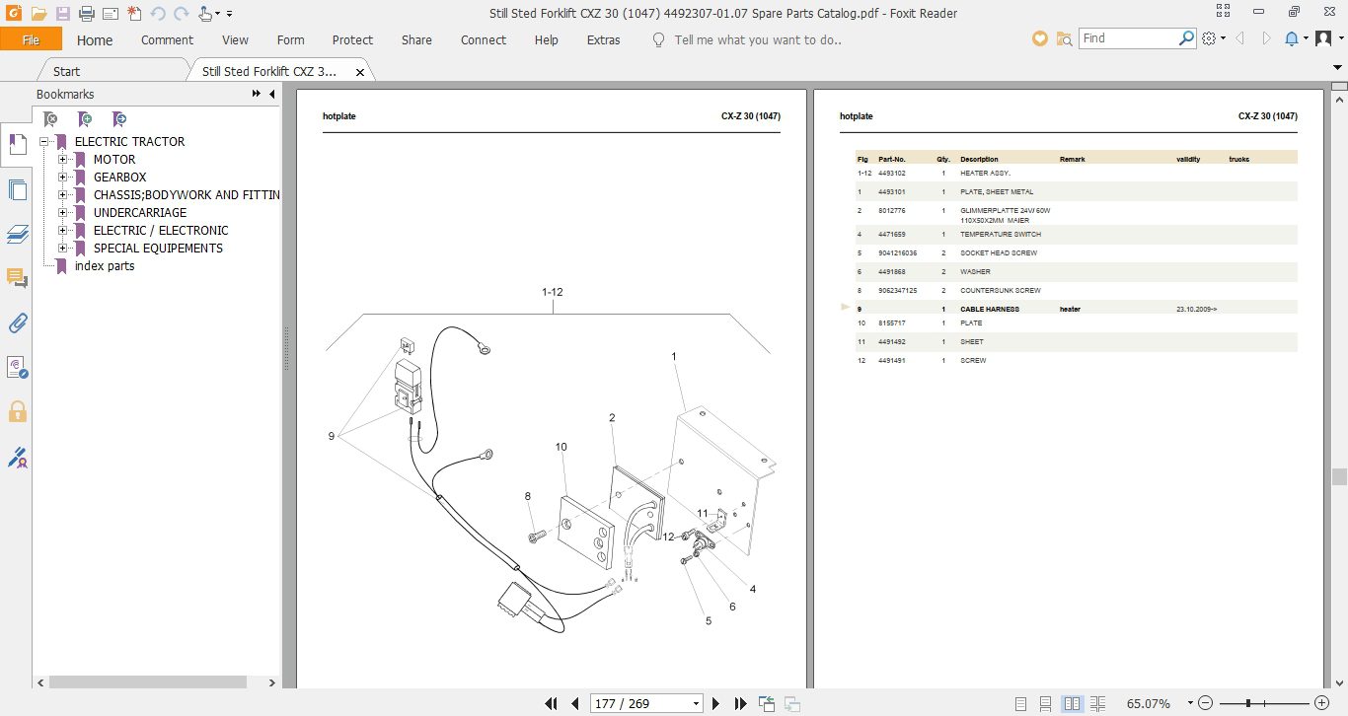
Task: Click the Email envelope icon
Action: point(110,14)
